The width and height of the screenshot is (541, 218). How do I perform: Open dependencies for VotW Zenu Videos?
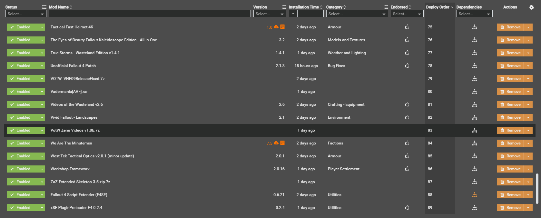point(475,130)
